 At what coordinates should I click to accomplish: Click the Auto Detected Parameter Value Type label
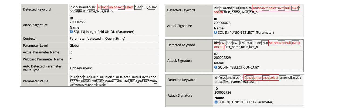pyautogui.click(x=42, y=68)
